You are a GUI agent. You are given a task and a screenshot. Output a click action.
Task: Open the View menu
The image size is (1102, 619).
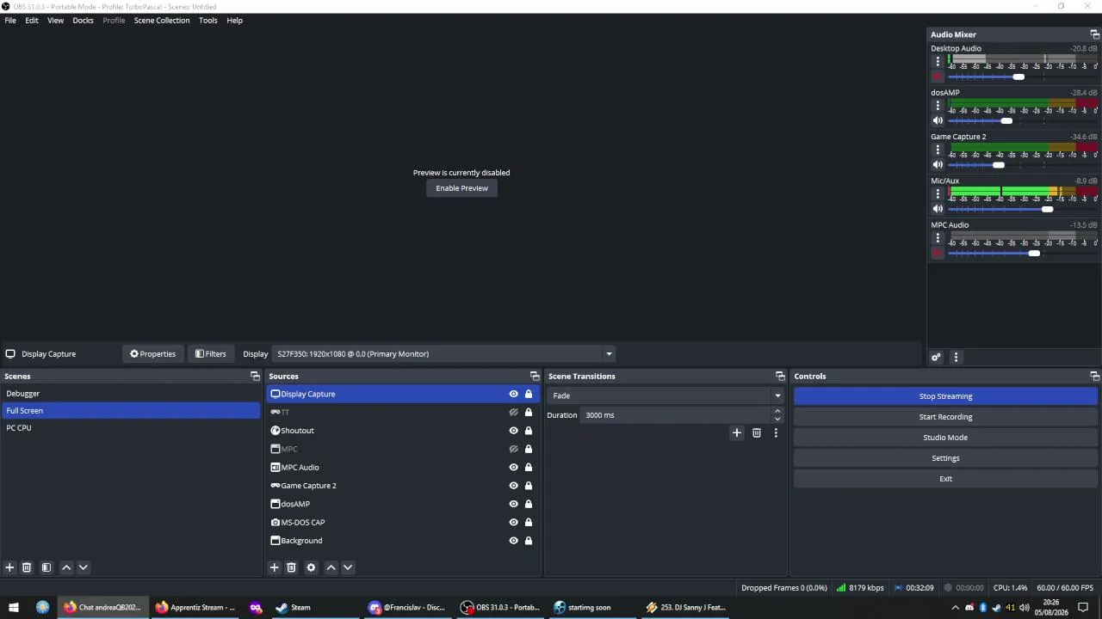55,20
